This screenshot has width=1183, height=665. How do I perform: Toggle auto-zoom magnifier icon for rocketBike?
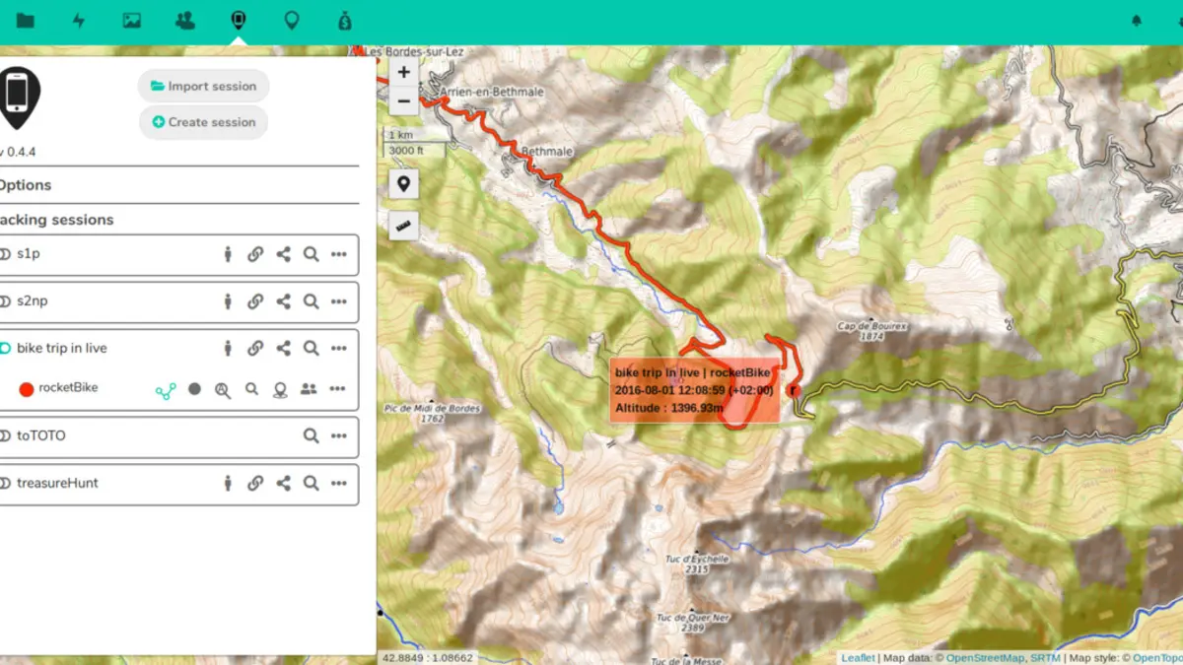point(223,390)
